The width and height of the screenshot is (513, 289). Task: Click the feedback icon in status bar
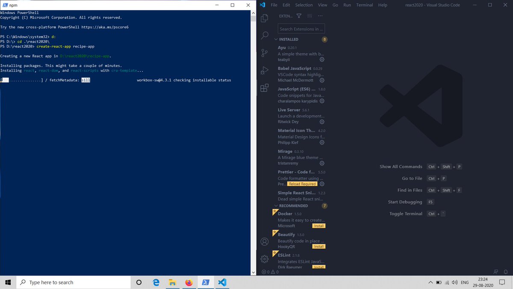pos(496,272)
